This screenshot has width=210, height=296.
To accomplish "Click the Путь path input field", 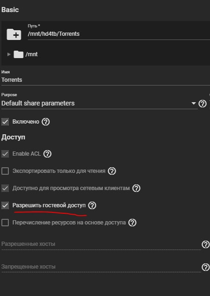I will [x=119, y=34].
